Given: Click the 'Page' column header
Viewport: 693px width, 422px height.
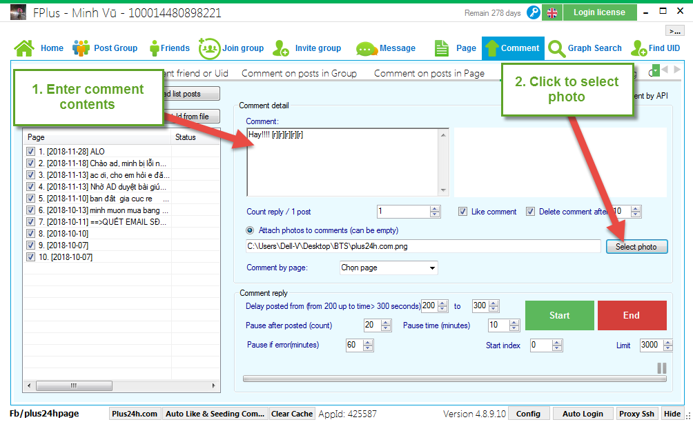Looking at the screenshot, I should [97, 137].
